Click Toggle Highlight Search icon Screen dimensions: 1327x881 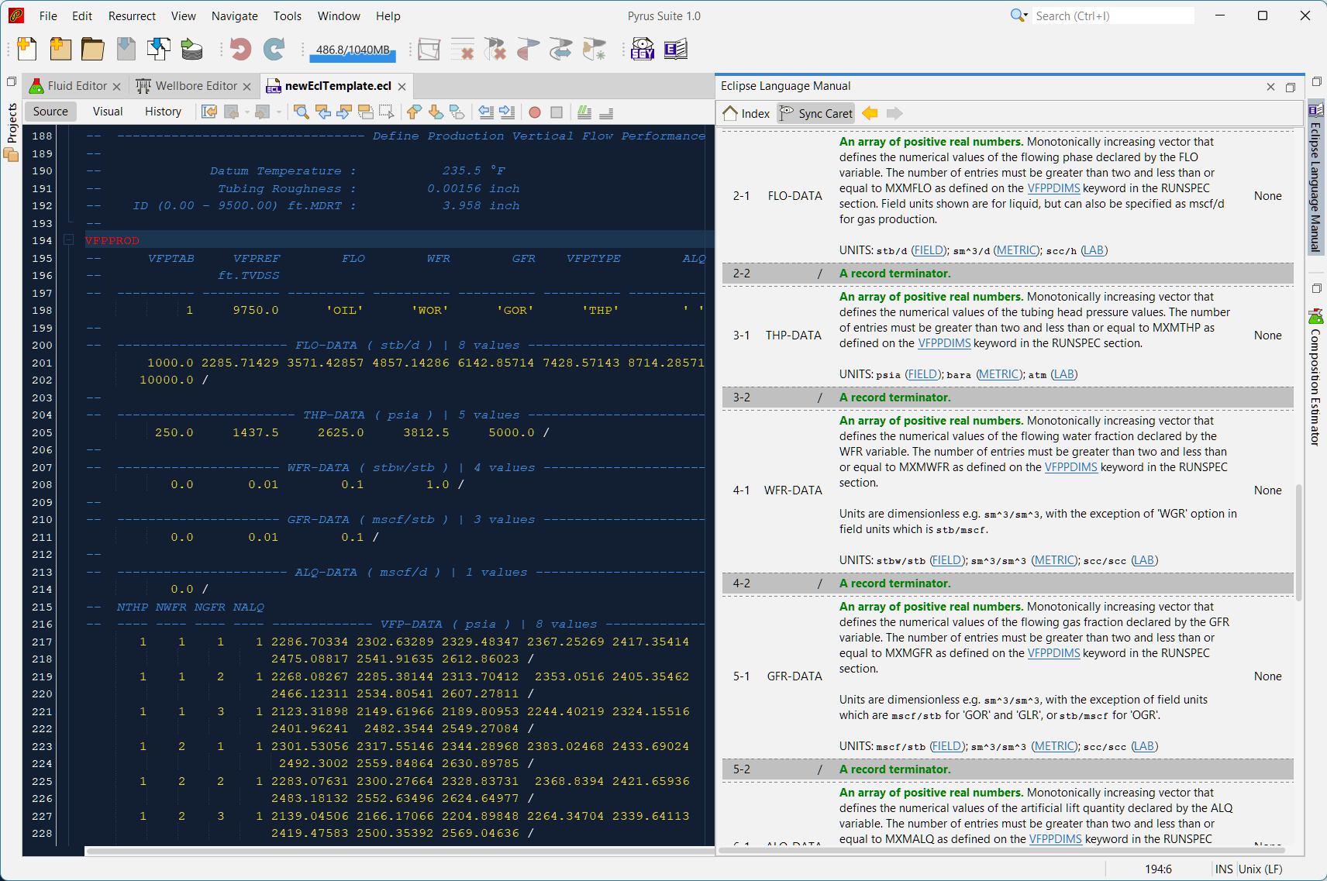pyautogui.click(x=365, y=112)
